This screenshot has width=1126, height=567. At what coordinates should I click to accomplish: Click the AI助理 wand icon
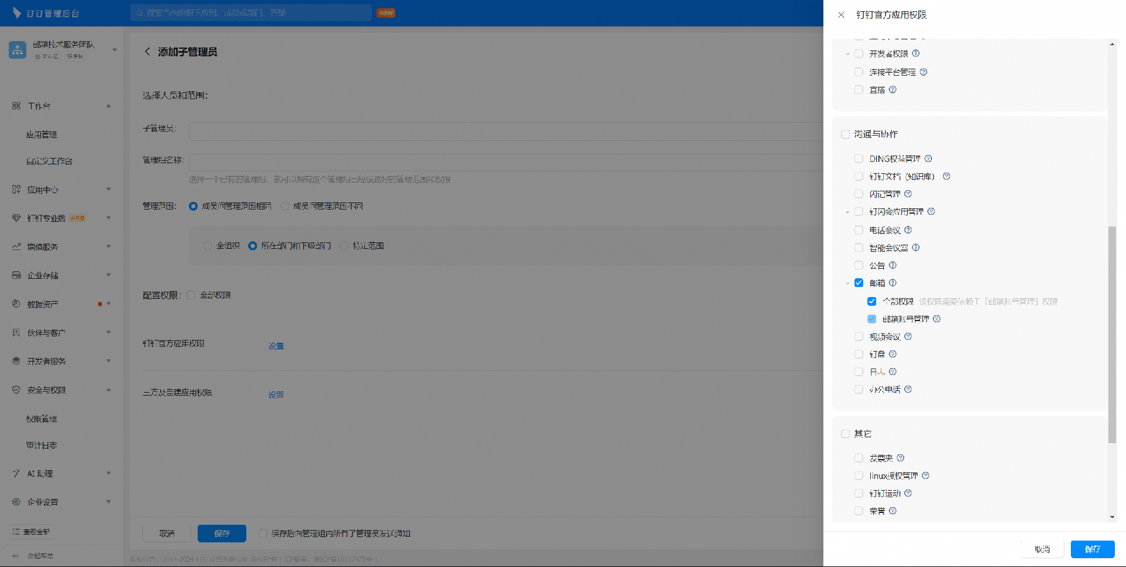pos(16,473)
